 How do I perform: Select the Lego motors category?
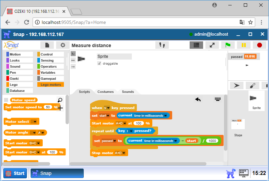pos(50,84)
